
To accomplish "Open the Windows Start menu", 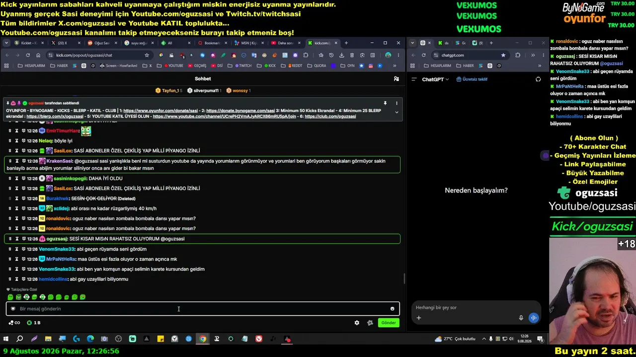I will click(x=6, y=339).
